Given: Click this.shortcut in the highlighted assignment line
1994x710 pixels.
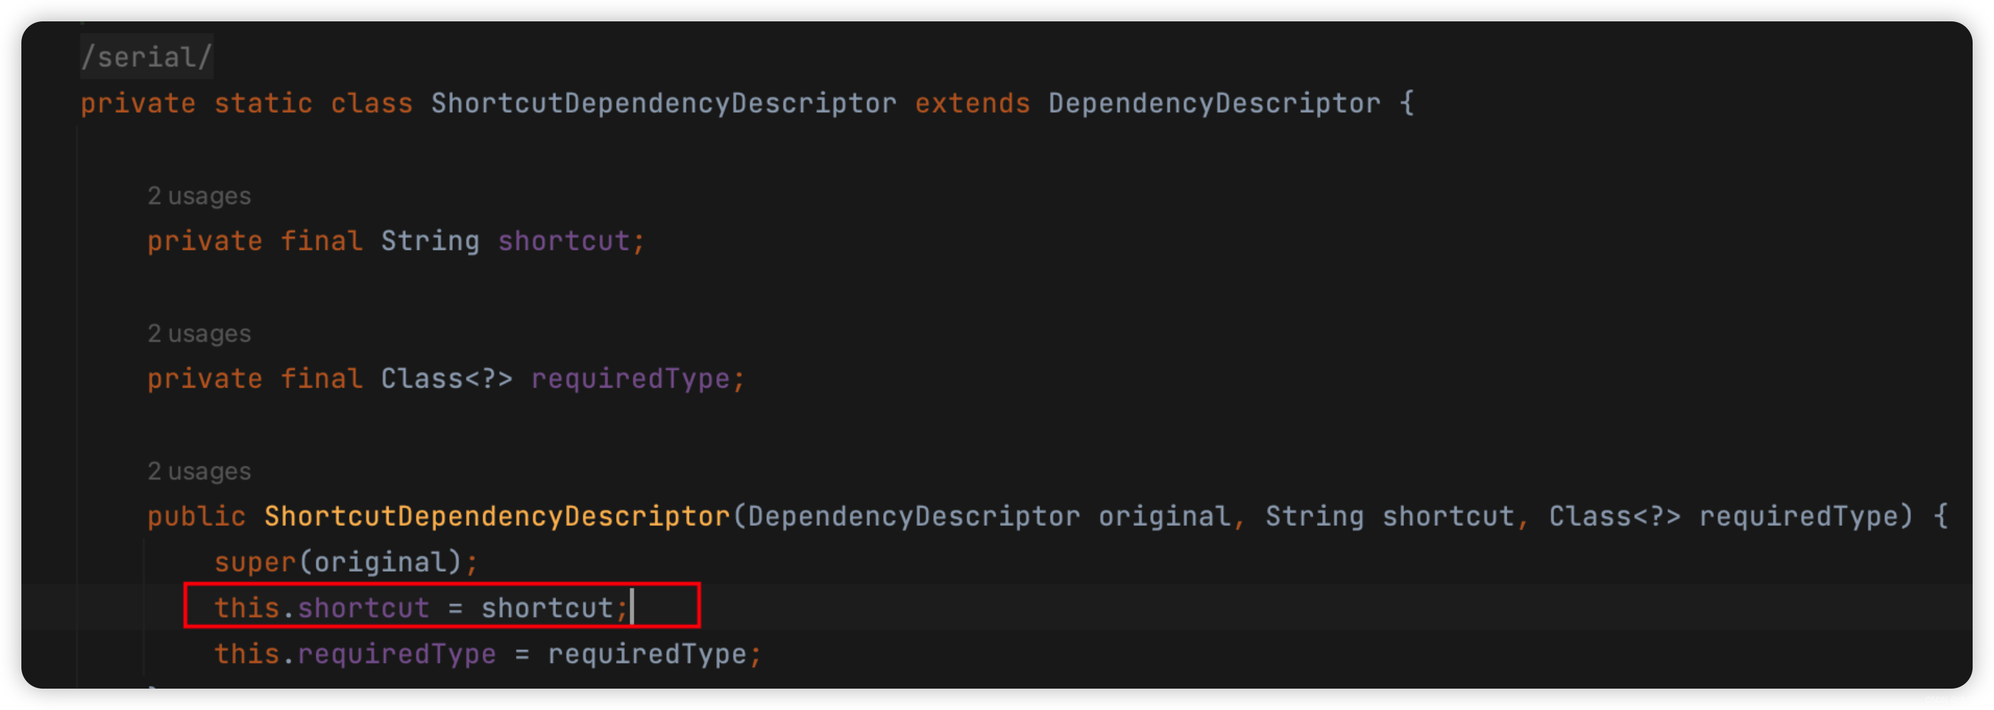Looking at the screenshot, I should (x=321, y=608).
